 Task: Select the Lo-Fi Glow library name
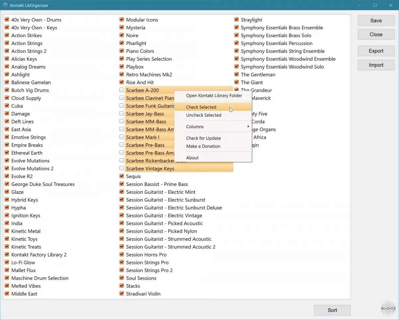click(23, 262)
